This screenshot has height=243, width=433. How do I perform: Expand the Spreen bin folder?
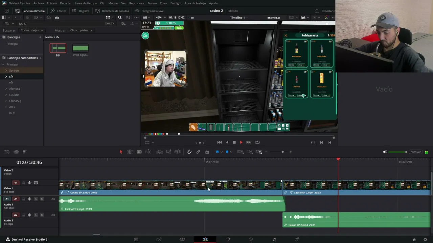[6, 71]
